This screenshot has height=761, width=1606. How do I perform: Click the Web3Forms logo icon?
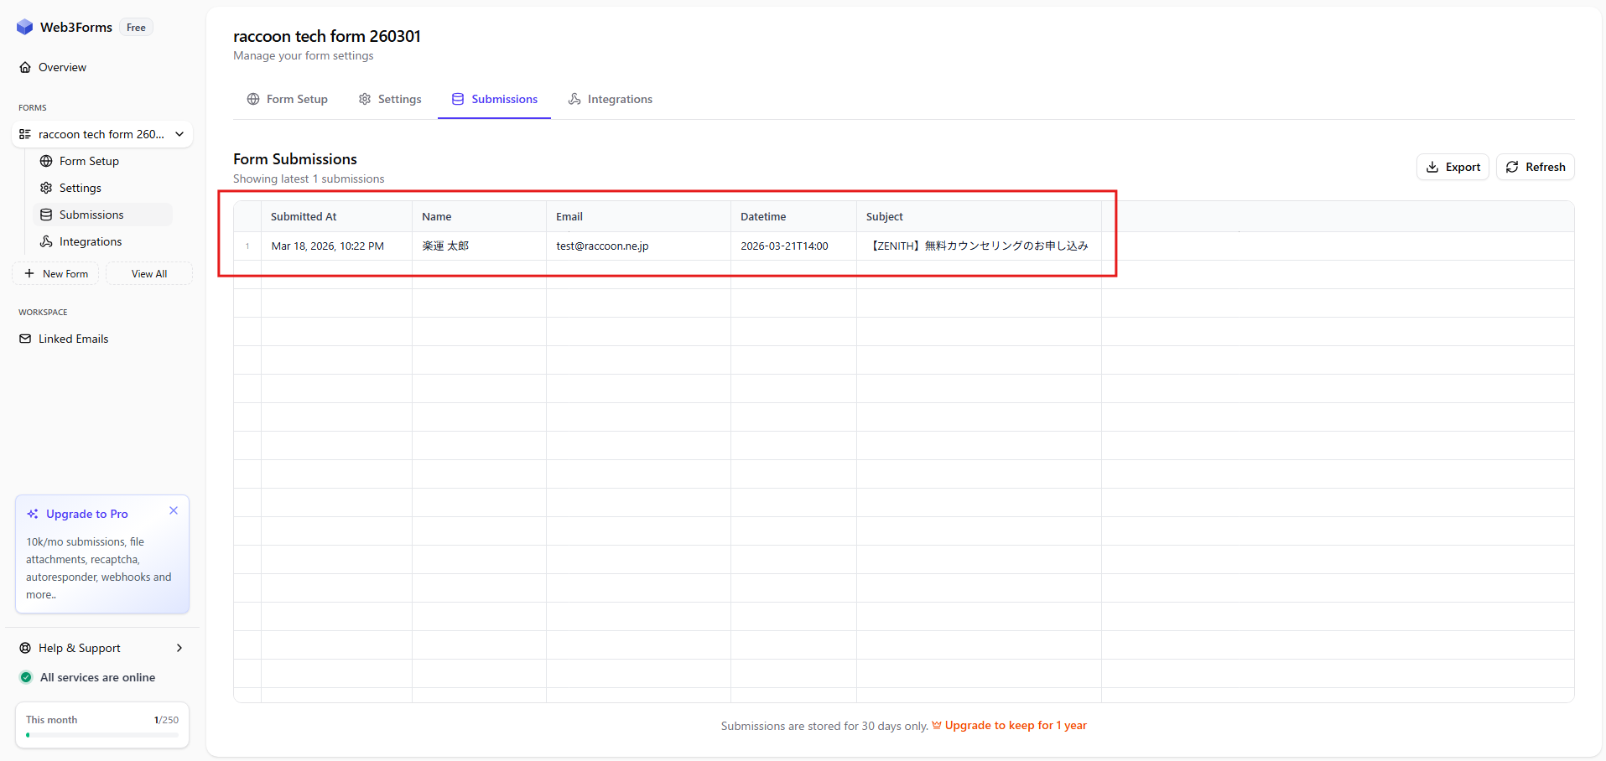coord(25,28)
